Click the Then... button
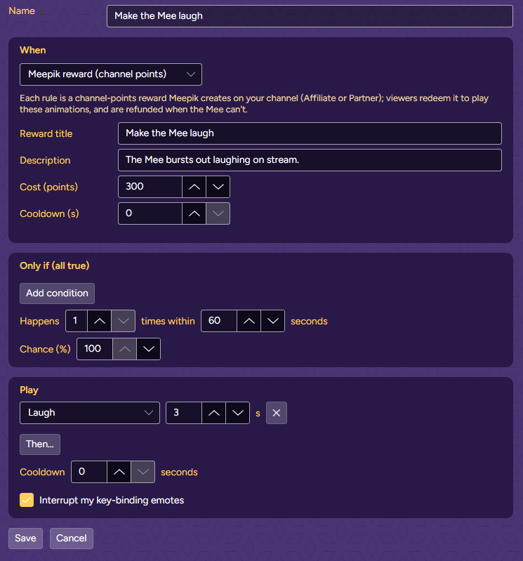 40,444
